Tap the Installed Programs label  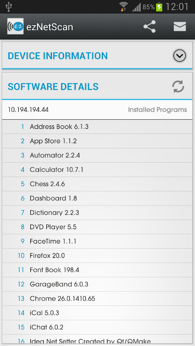(157, 110)
